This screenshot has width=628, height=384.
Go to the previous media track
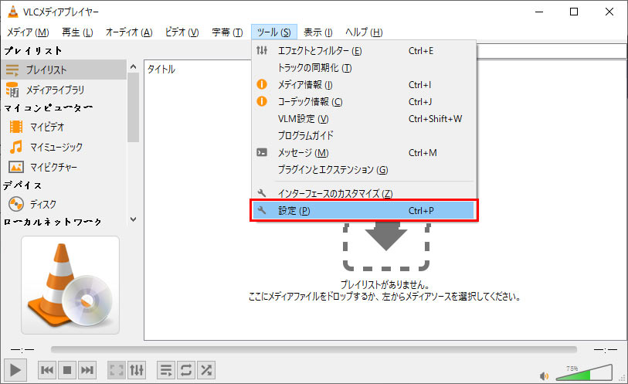tap(47, 370)
